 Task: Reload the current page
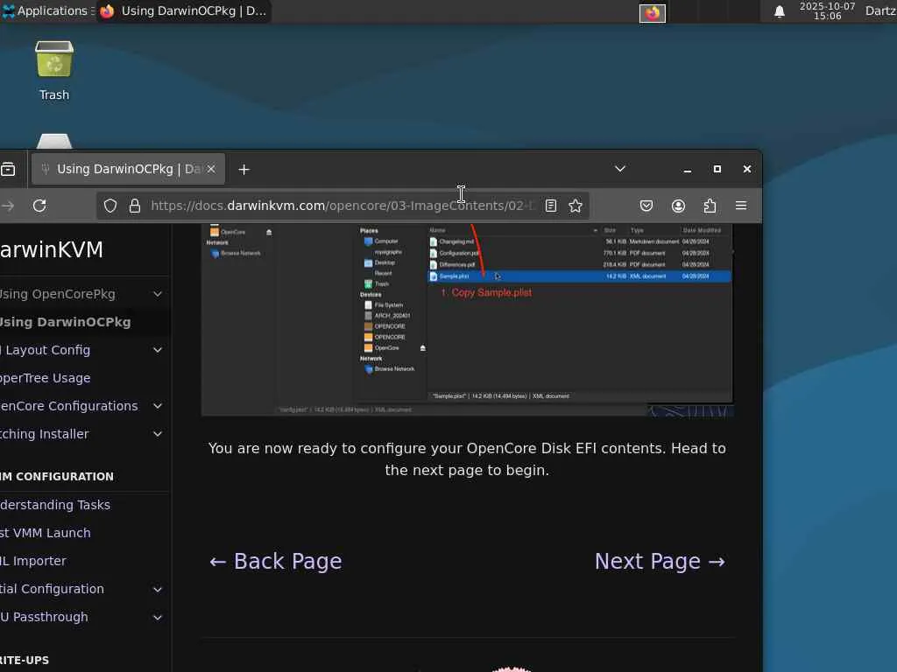(39, 206)
